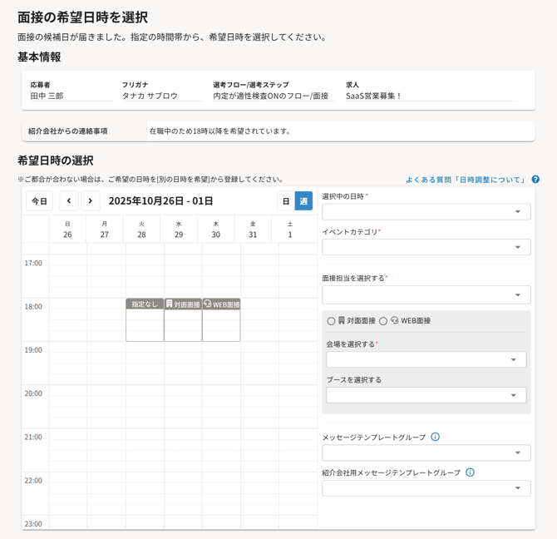Click 内定が適性検査ONのフロー/面接 text

271,96
